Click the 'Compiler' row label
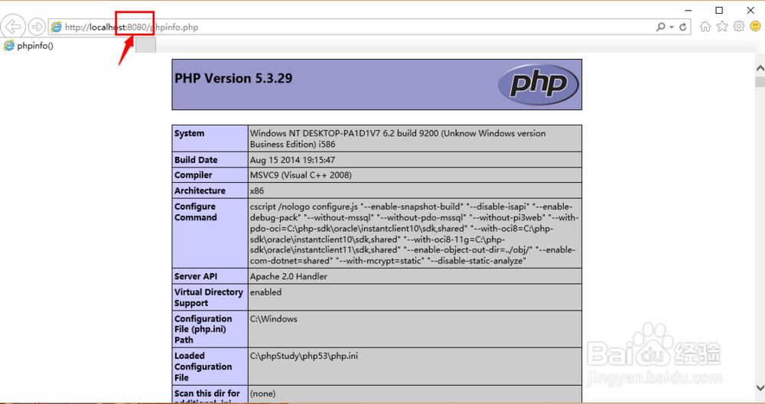 (x=194, y=175)
